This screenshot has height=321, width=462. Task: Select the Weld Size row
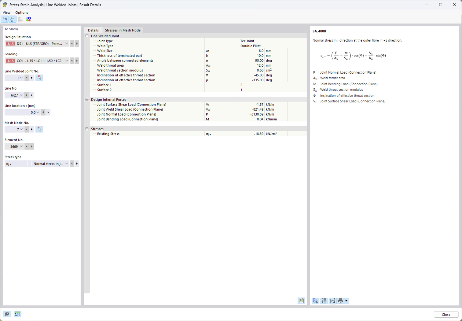click(x=198, y=51)
